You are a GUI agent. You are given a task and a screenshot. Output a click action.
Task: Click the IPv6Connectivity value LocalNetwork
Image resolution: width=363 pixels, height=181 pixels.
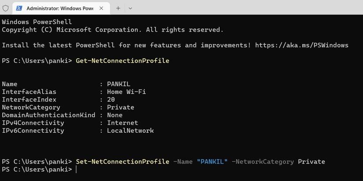(130, 131)
